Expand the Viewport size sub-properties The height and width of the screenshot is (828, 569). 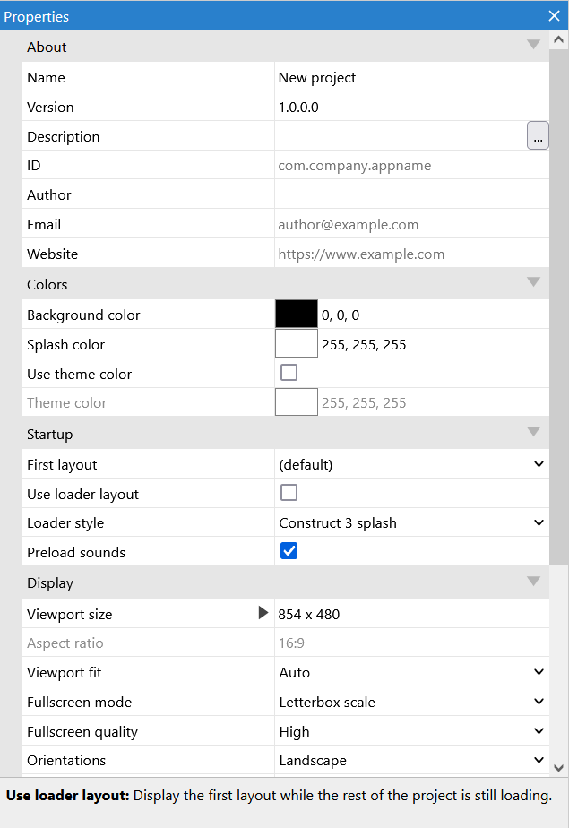coord(262,613)
